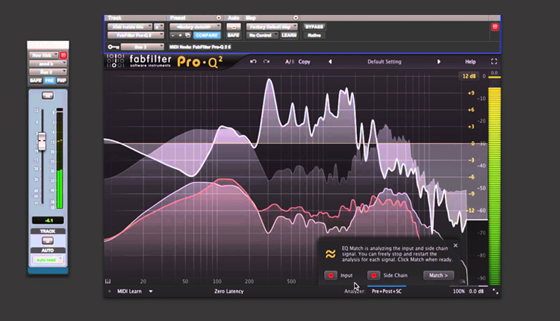Click the -4.1 send level field
560x321 pixels.
[48, 220]
